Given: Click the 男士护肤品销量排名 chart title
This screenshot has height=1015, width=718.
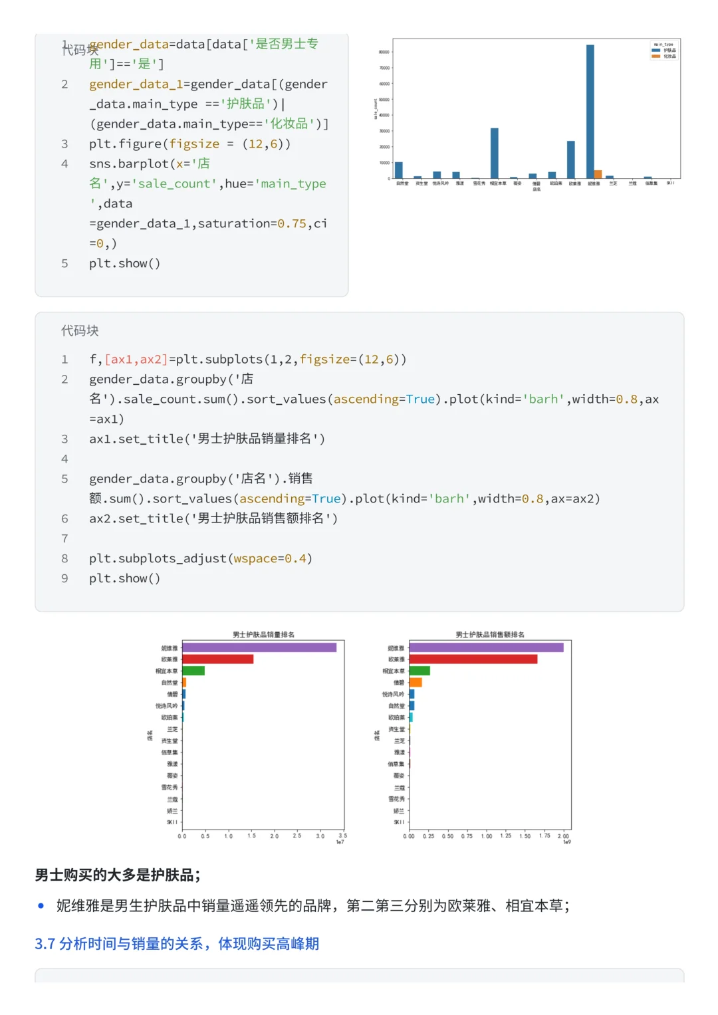Looking at the screenshot, I should [263, 635].
